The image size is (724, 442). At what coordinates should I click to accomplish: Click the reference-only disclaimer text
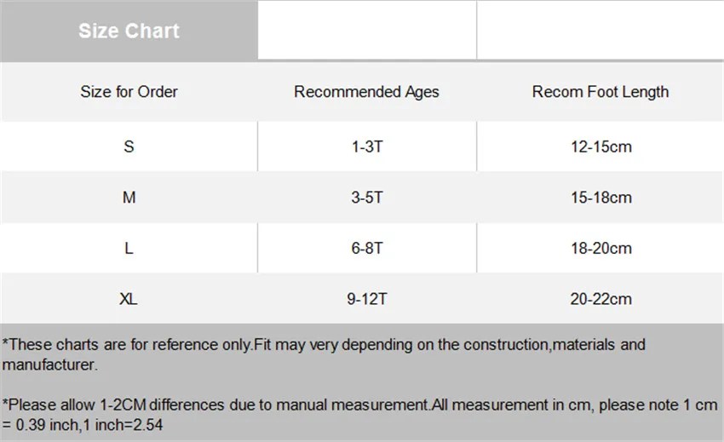tap(324, 354)
